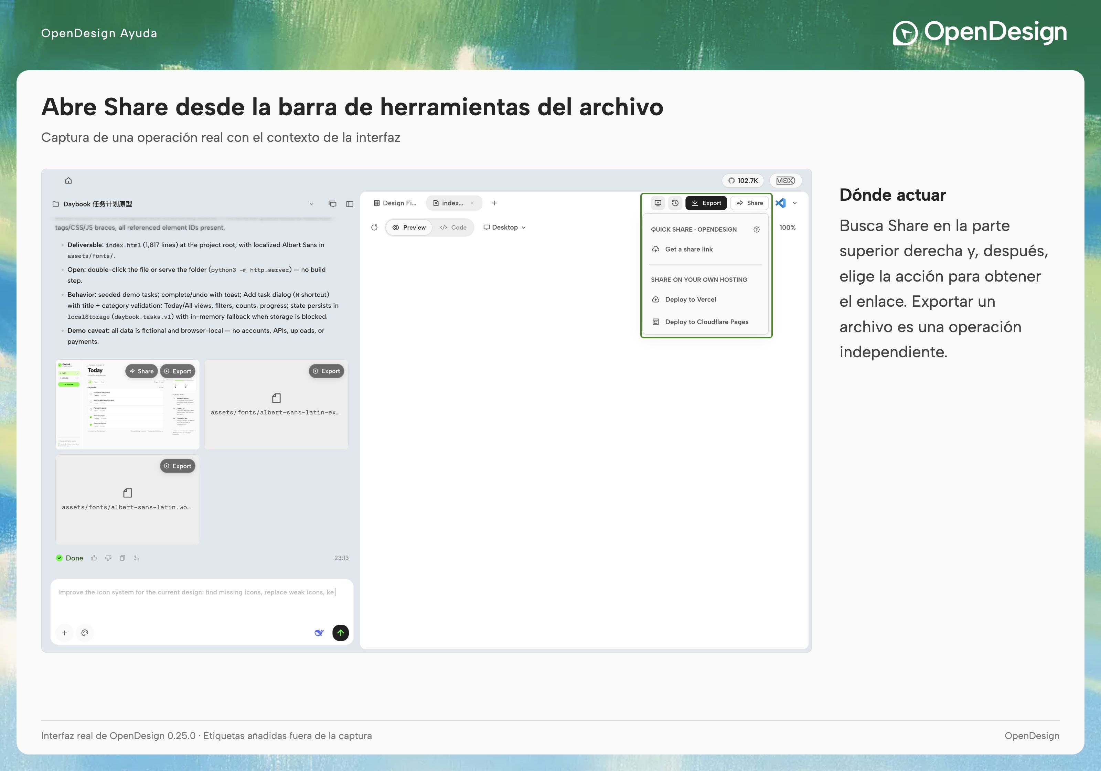Click the black Export toolbar button
Screen dimensions: 1101x771
(x=706, y=203)
